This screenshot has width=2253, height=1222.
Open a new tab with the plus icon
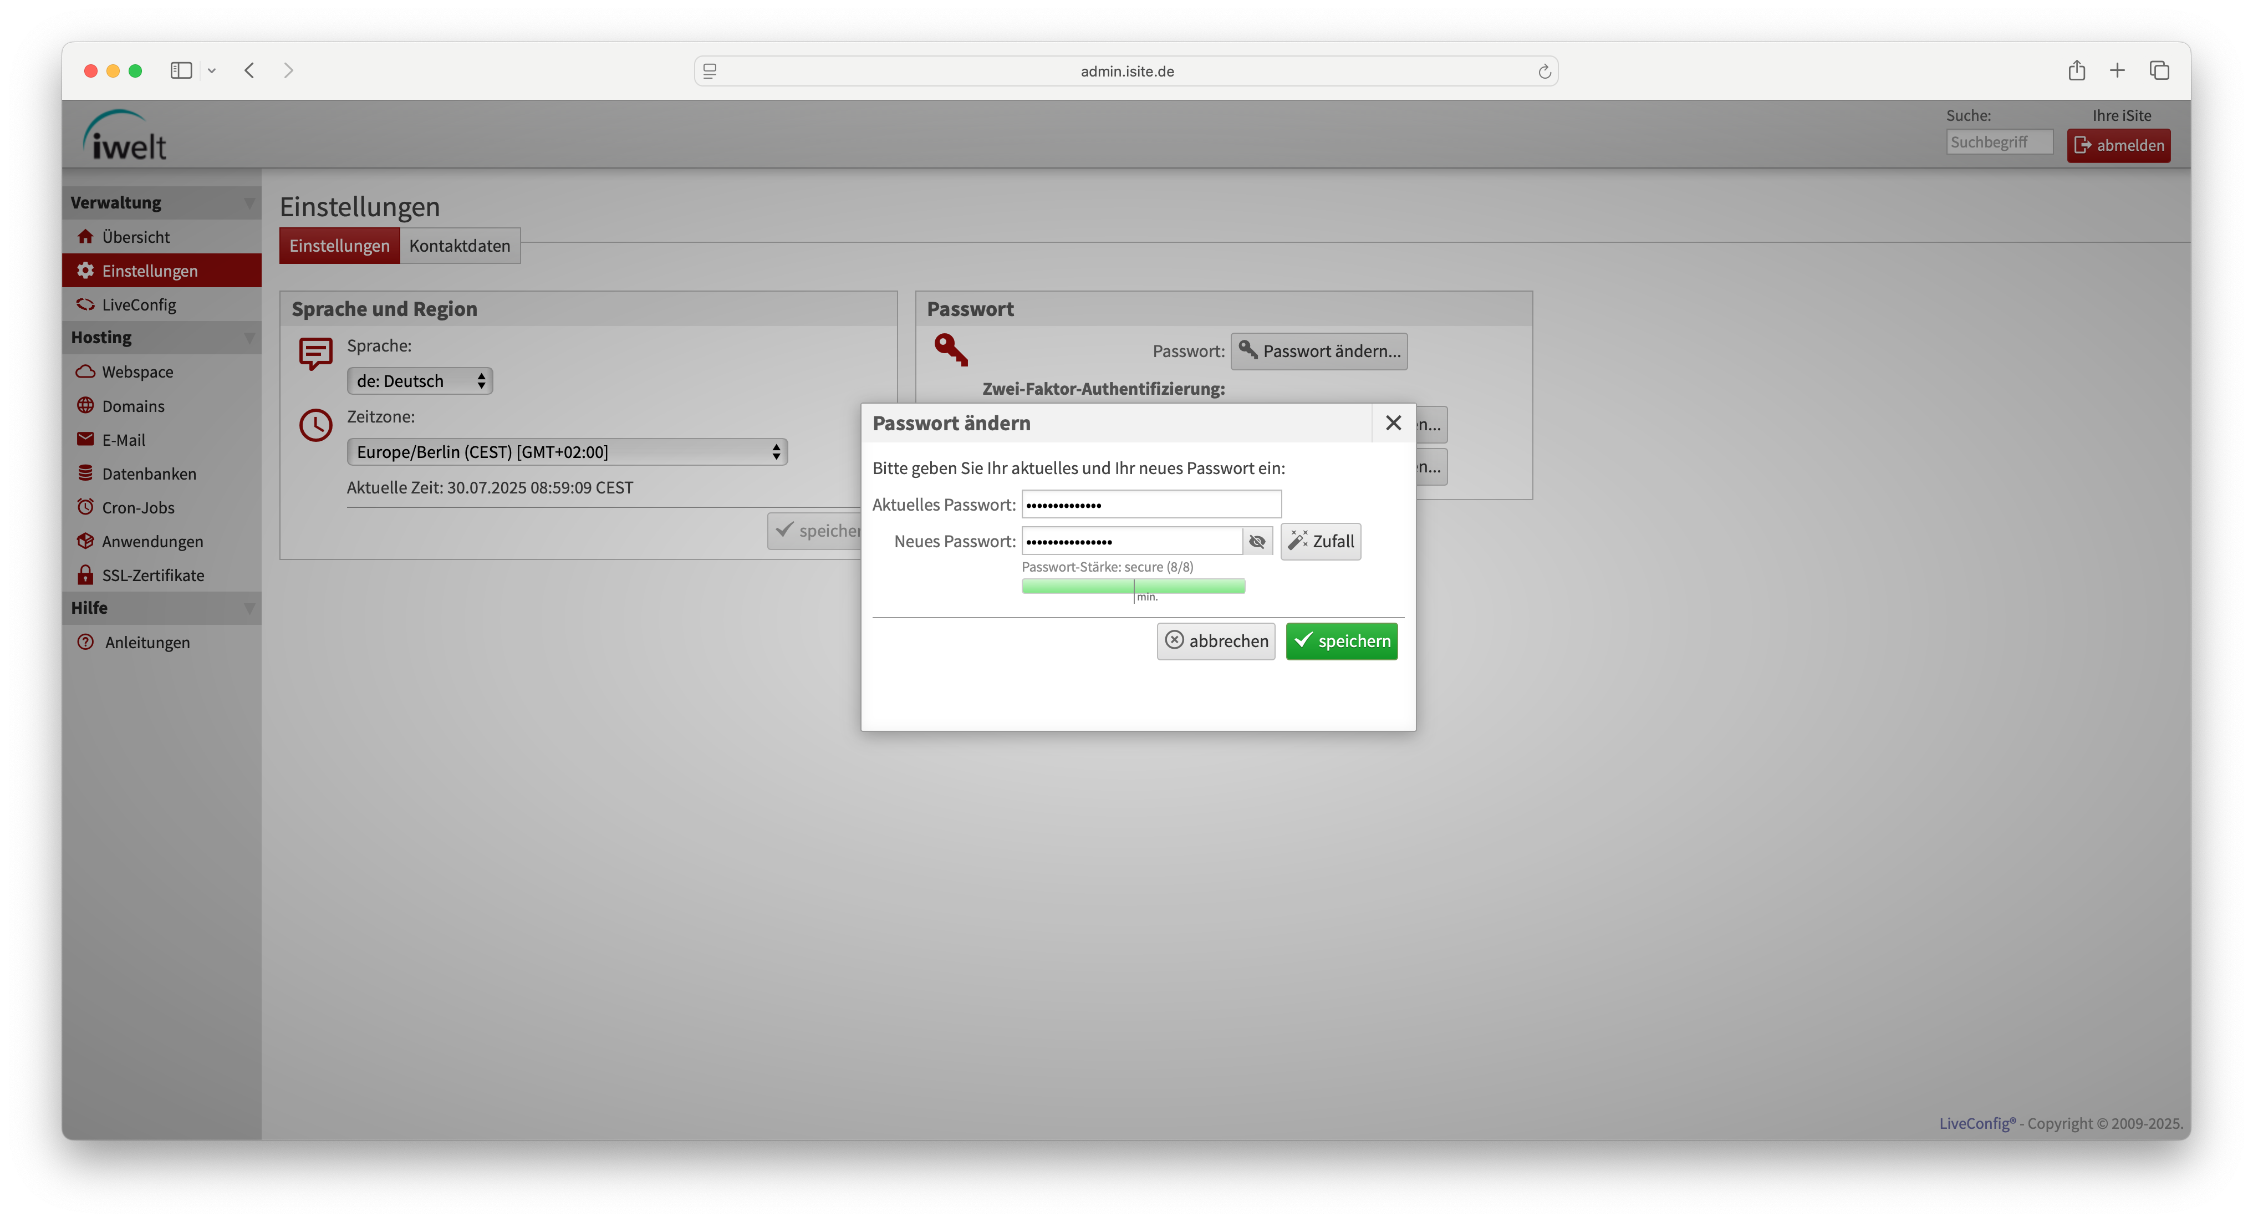click(x=2117, y=70)
